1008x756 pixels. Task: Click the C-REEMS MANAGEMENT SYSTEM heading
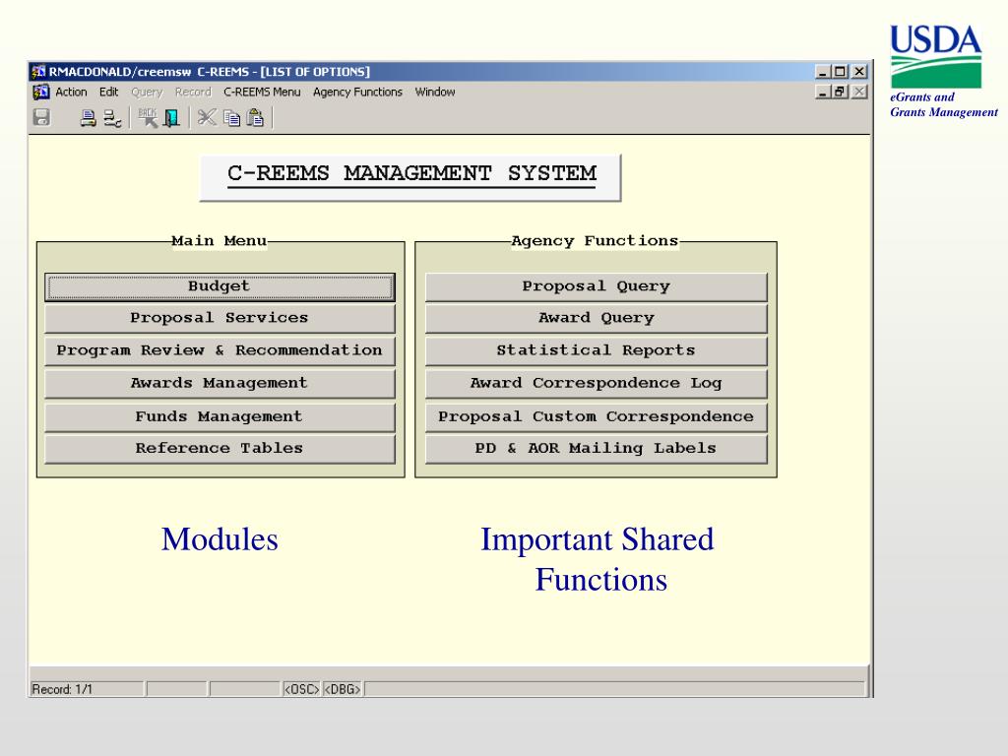[411, 174]
